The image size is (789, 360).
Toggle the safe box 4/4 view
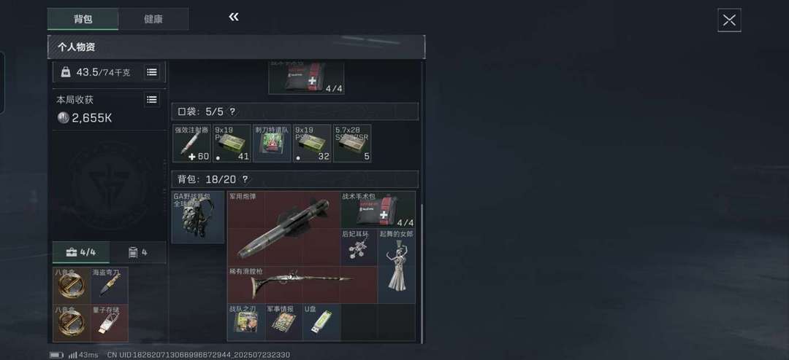[x=81, y=252]
